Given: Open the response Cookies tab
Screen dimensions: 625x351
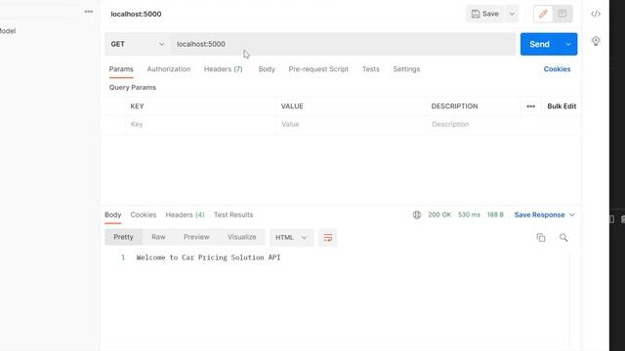Looking at the screenshot, I should pyautogui.click(x=144, y=214).
